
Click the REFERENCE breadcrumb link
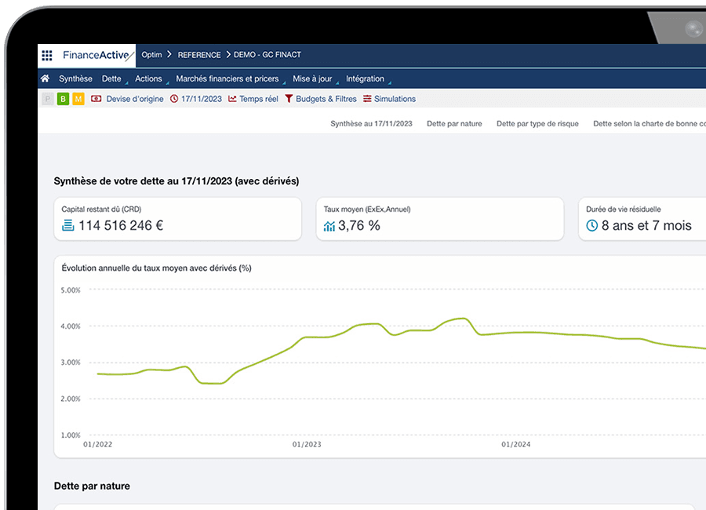tap(199, 55)
